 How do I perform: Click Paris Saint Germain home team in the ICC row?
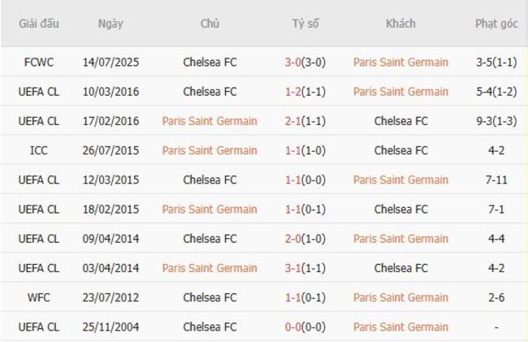click(x=210, y=150)
